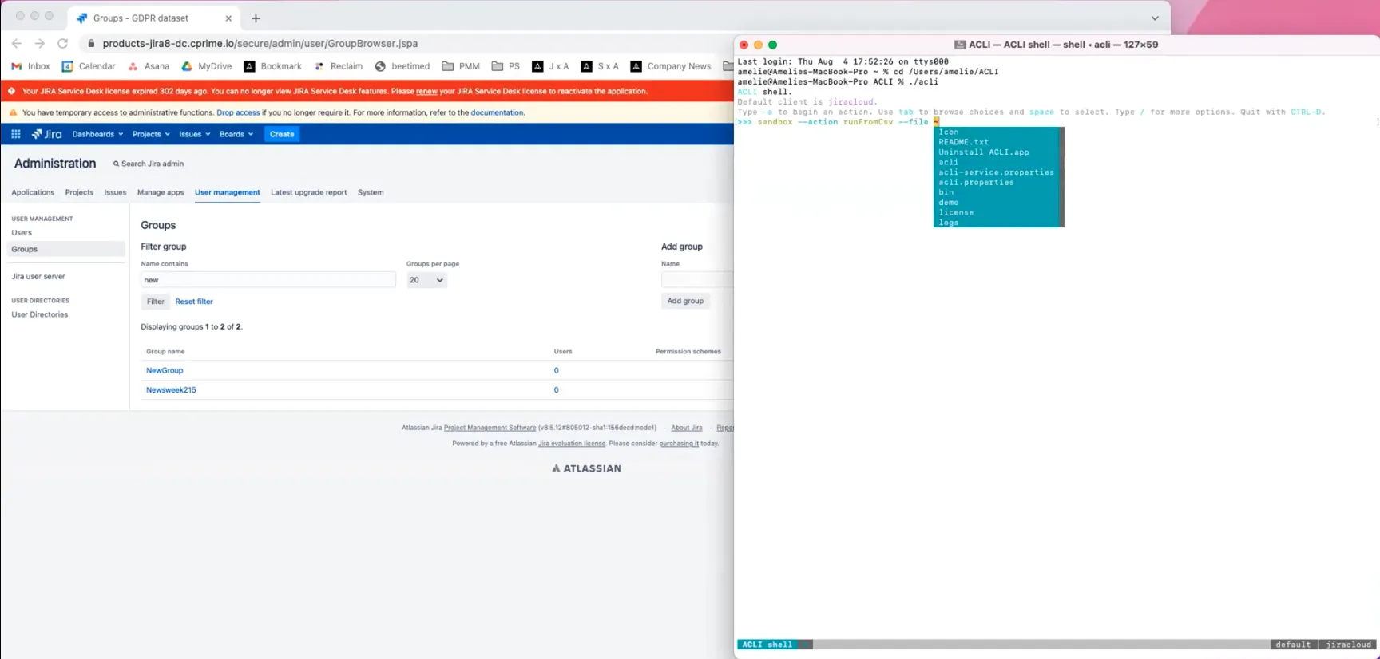Expand the Dashboards dropdown menu

(x=97, y=134)
